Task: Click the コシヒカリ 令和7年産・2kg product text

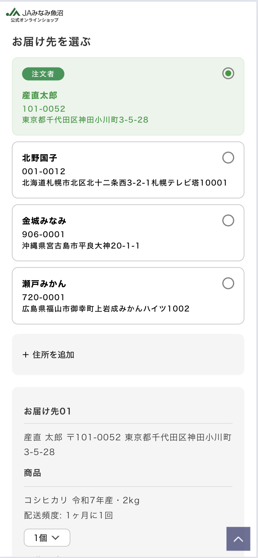Action: (x=82, y=500)
